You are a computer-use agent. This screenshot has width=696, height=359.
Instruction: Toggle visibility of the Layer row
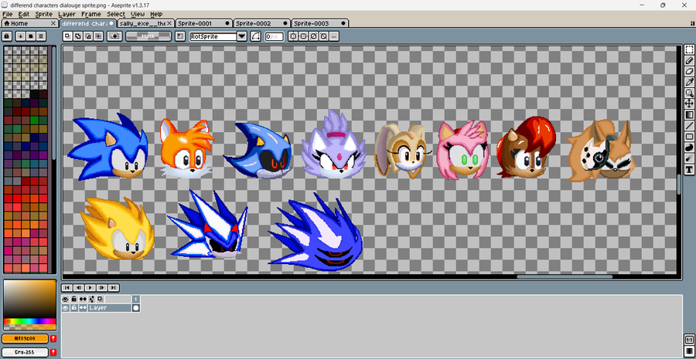66,307
